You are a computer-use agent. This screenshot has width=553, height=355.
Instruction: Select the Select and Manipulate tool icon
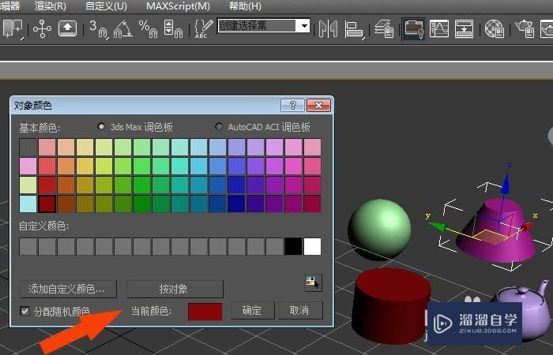(43, 29)
